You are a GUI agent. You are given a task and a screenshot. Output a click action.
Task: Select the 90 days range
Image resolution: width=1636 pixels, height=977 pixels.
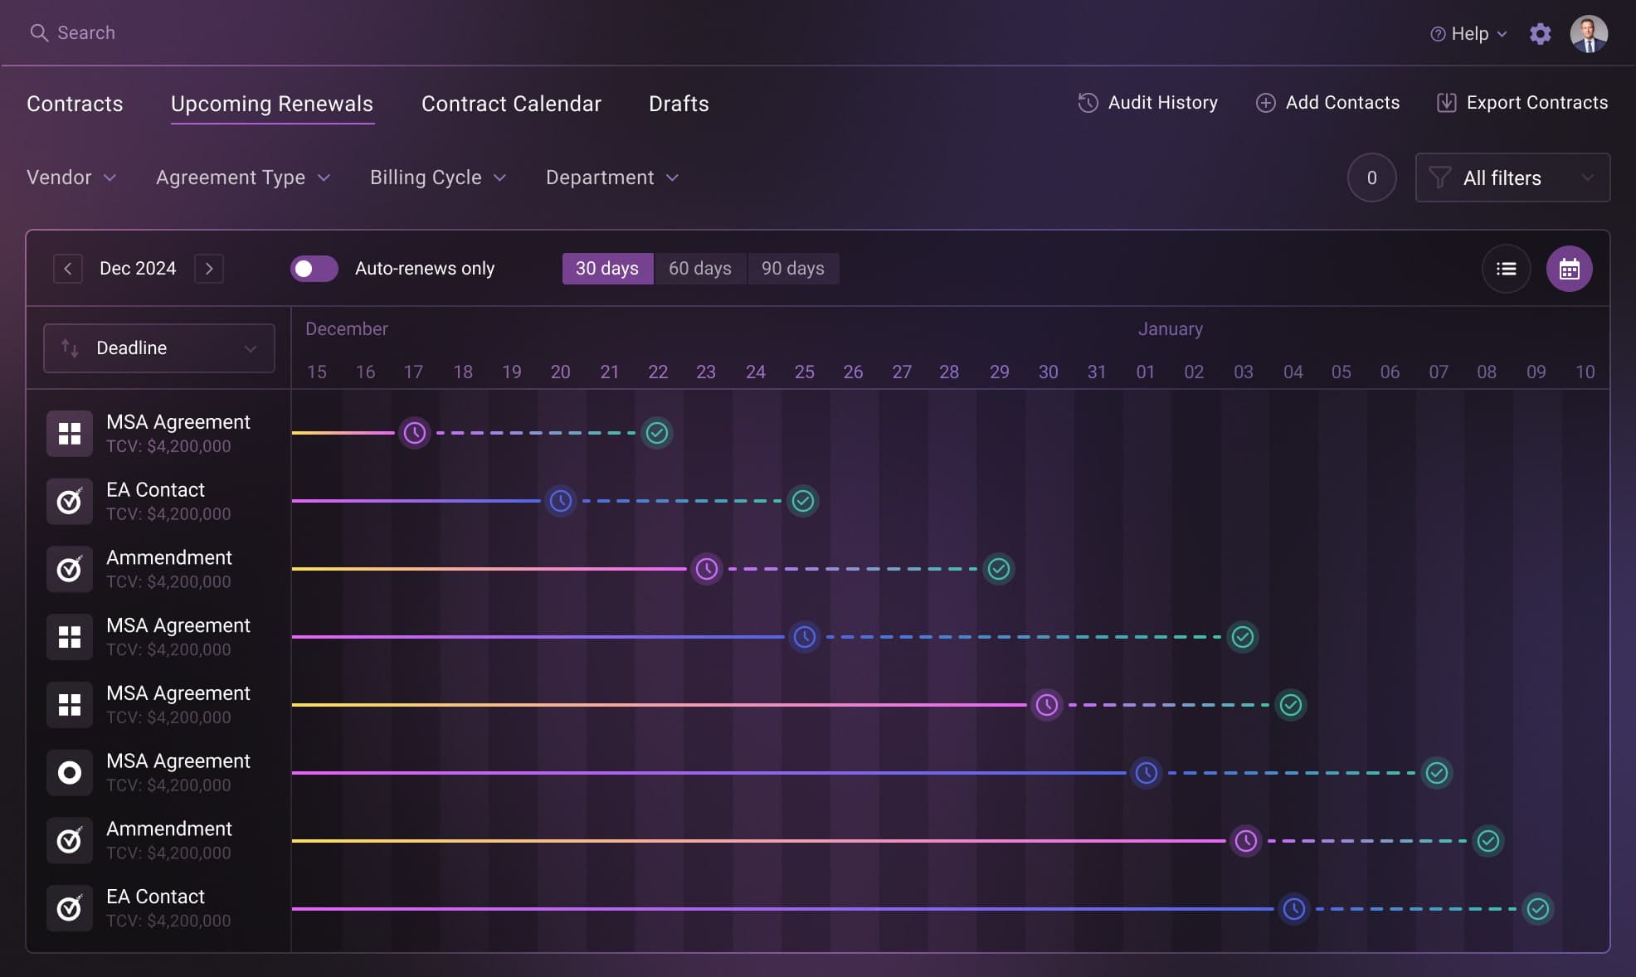(792, 269)
